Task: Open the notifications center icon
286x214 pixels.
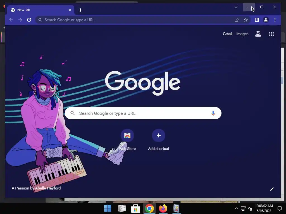Action: tap(279, 208)
